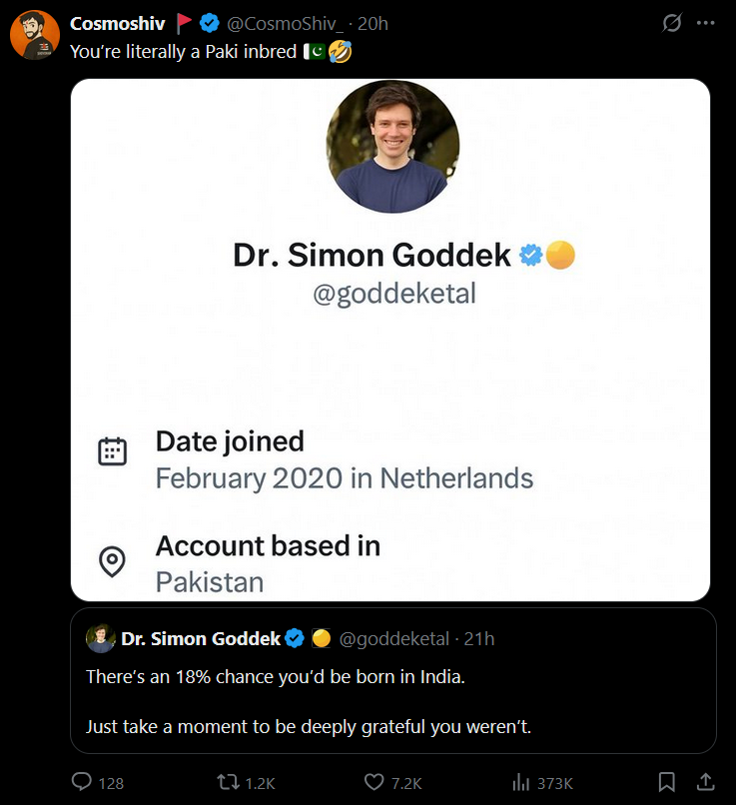Click the Cosmoshiv display name
Image resolution: width=736 pixels, height=805 pixels.
[118, 24]
